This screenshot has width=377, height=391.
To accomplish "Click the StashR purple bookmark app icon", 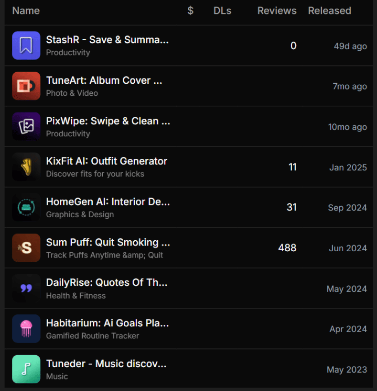I will click(26, 45).
